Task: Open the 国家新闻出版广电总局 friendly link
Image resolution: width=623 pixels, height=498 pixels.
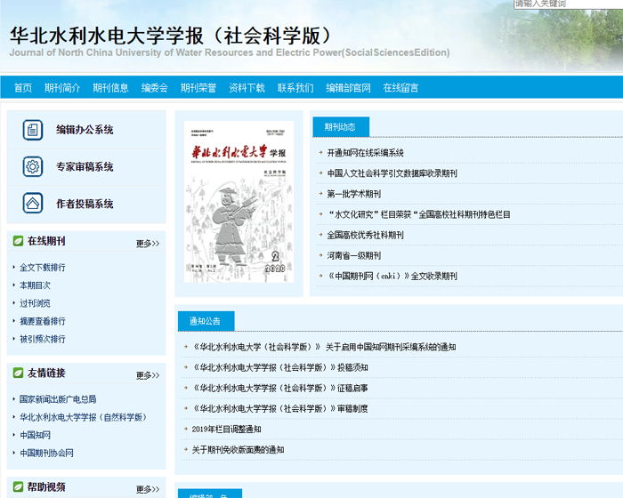Action: (x=58, y=399)
